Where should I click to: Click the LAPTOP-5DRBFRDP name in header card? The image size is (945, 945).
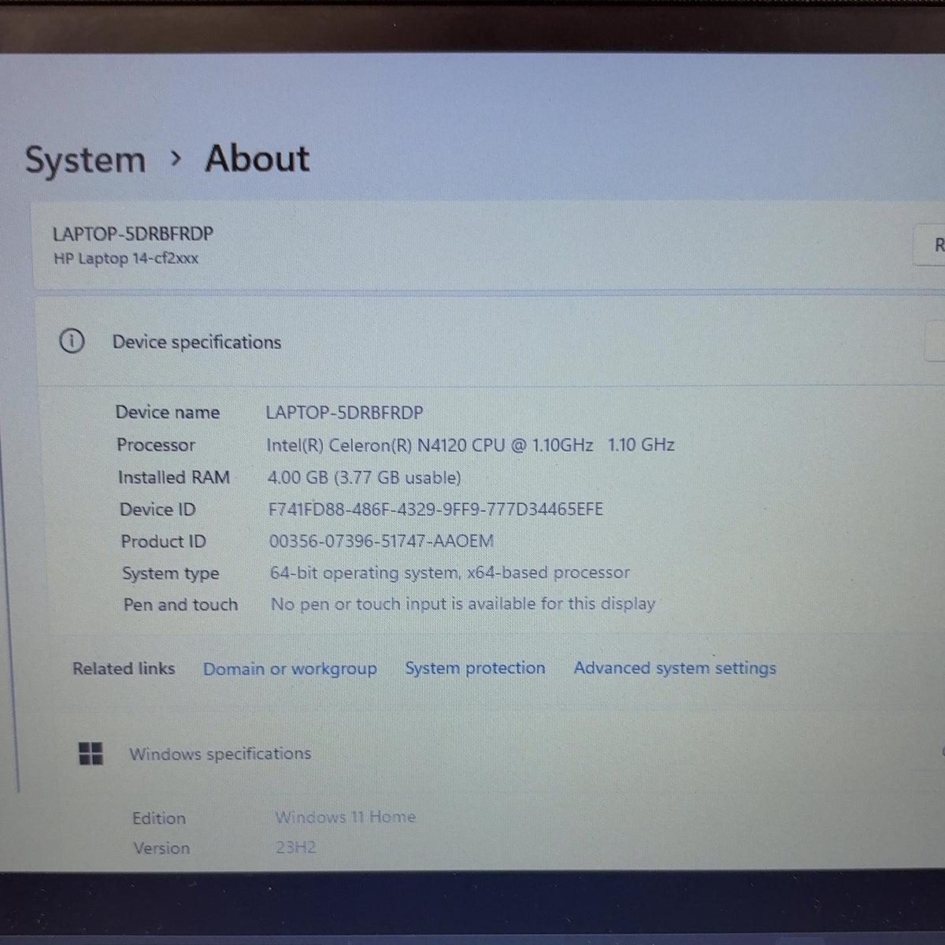[132, 234]
